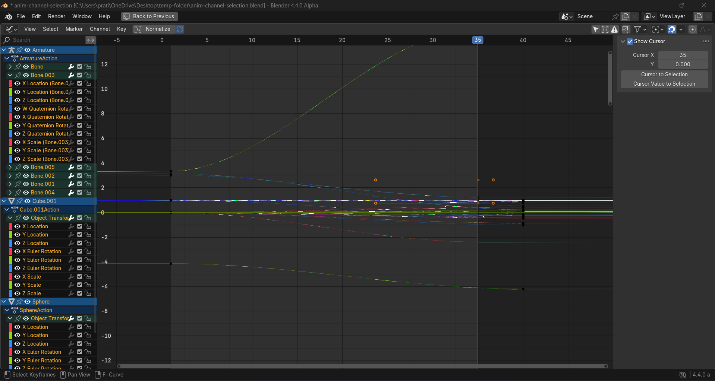The image size is (715, 381).
Task: Click the normalize refresh icon next to Normalize
Action: pos(180,29)
